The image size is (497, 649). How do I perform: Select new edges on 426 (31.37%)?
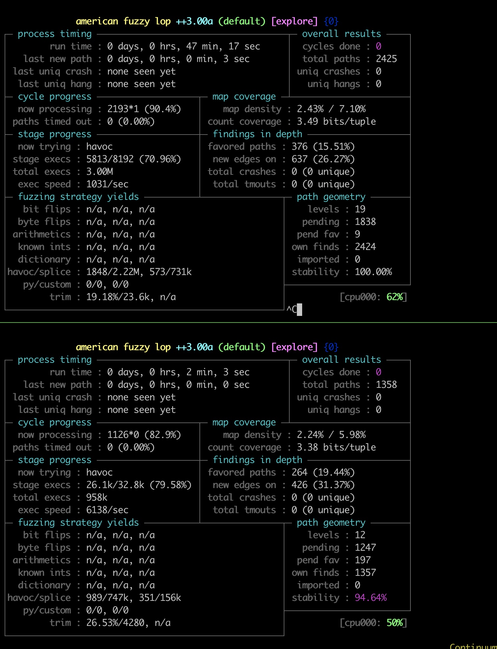coord(323,485)
